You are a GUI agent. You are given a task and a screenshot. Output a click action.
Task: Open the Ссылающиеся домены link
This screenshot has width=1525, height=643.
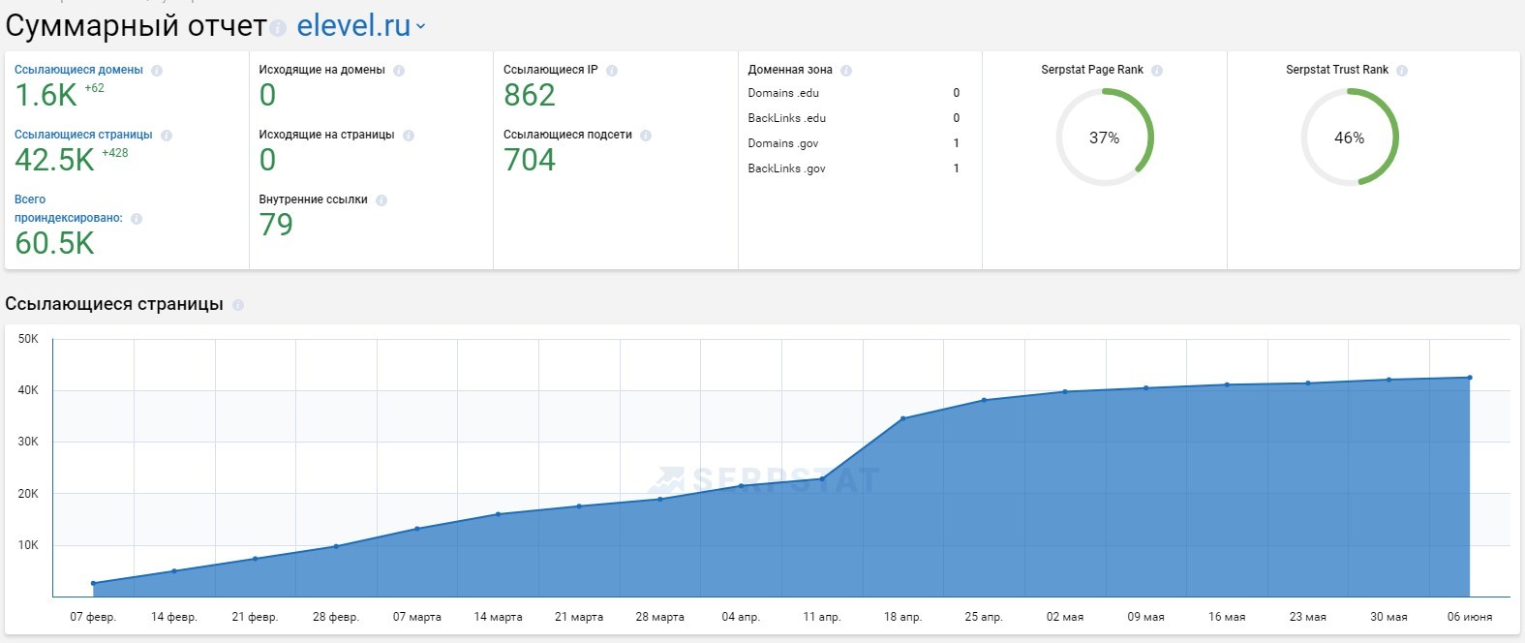click(78, 70)
